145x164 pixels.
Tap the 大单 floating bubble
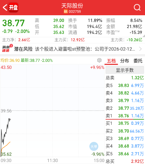[x=94, y=146]
